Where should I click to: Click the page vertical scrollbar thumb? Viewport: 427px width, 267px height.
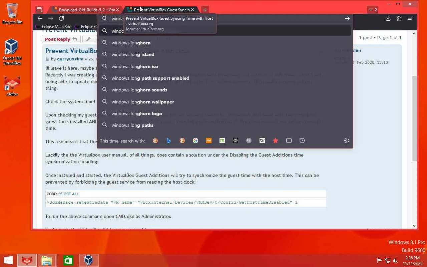(414, 118)
